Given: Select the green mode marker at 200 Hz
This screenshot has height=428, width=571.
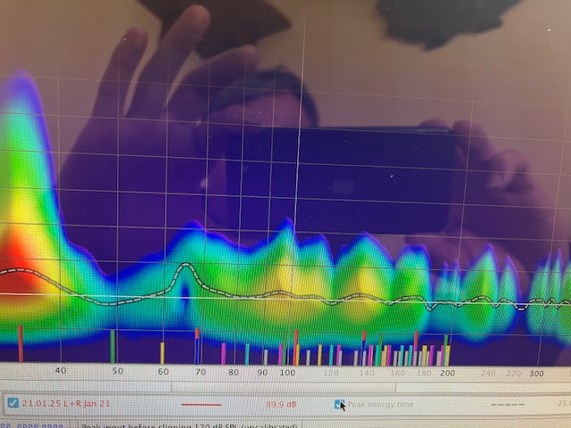Looking at the screenshot, I should point(446,350).
